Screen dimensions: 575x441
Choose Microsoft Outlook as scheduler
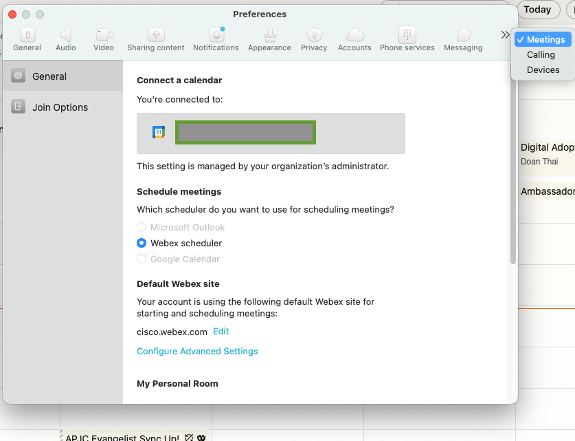pyautogui.click(x=141, y=227)
